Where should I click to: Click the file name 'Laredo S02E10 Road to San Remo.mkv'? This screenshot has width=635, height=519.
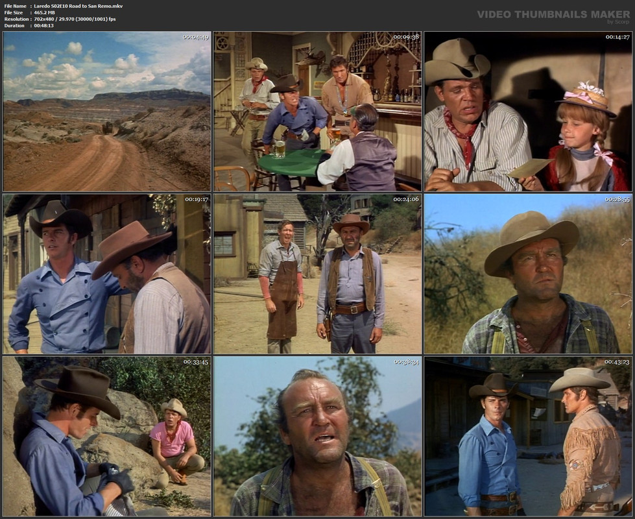click(78, 6)
